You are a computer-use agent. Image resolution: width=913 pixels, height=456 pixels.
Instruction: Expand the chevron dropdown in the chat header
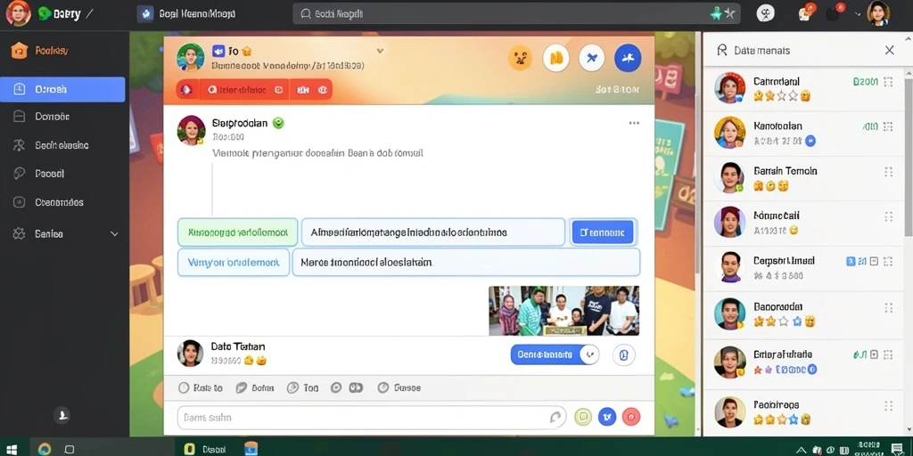[380, 51]
